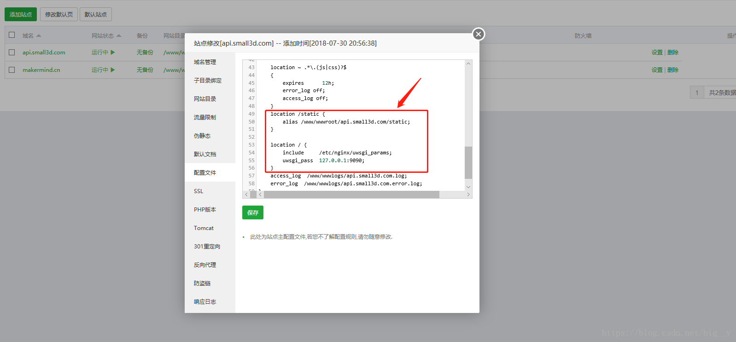The image size is (736, 342).
Task: Click the uwsgi_pass 127.0.0.1:9090 line
Action: pos(323,160)
